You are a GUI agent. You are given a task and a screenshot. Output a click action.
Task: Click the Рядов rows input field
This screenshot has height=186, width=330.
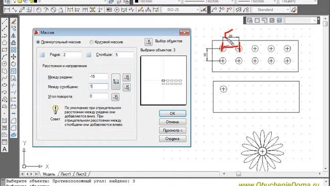[x=72, y=55]
